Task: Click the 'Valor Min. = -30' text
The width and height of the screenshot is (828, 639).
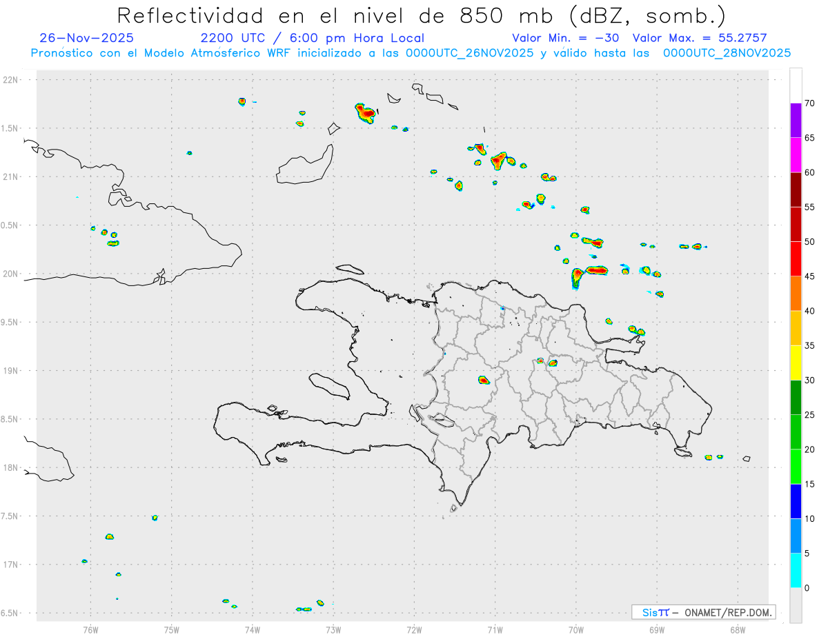Action: [x=566, y=38]
